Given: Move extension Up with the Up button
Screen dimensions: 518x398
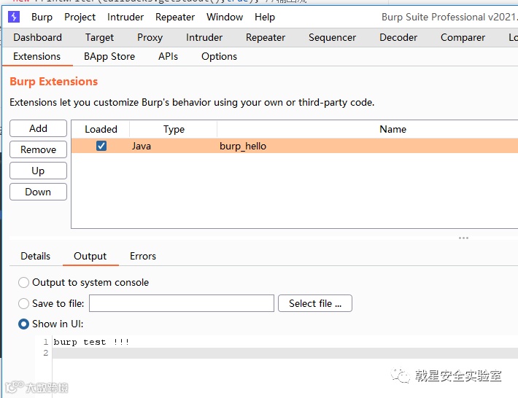Looking at the screenshot, I should [39, 171].
